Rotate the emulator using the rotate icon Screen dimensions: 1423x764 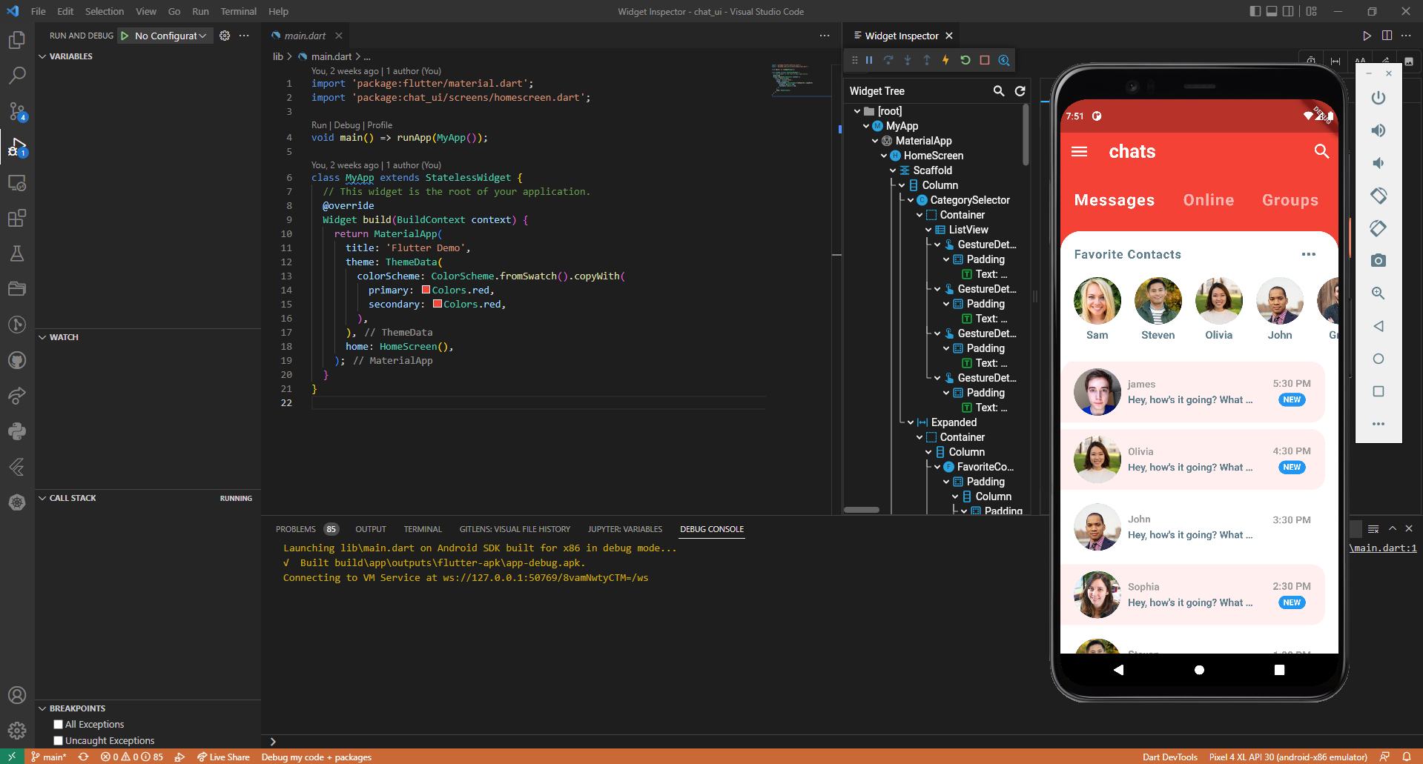(x=1378, y=196)
